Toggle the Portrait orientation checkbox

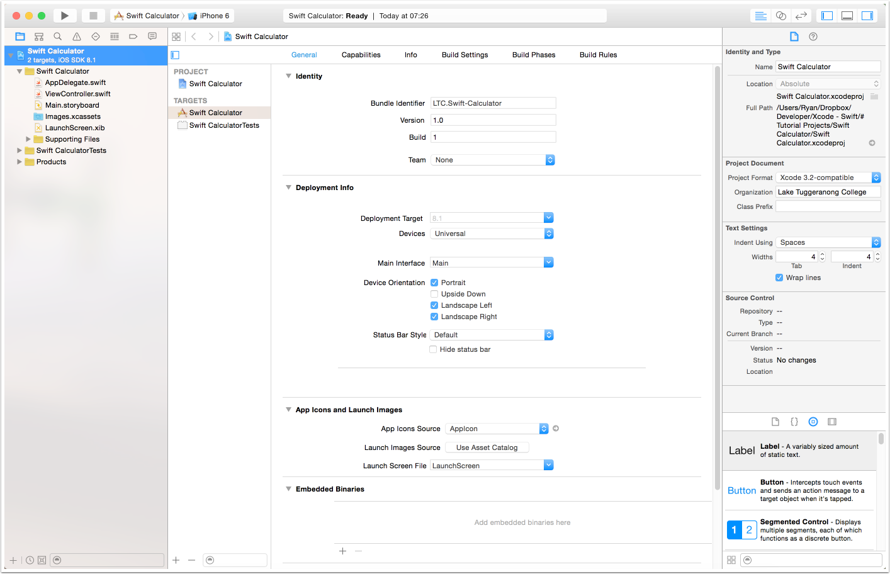point(434,283)
